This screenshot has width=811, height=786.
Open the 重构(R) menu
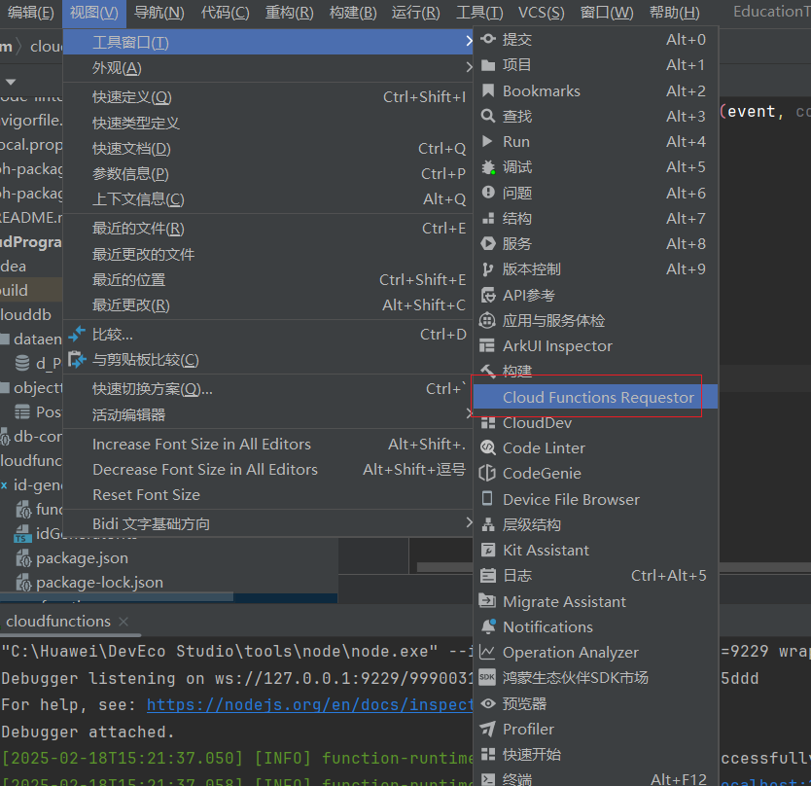[289, 13]
